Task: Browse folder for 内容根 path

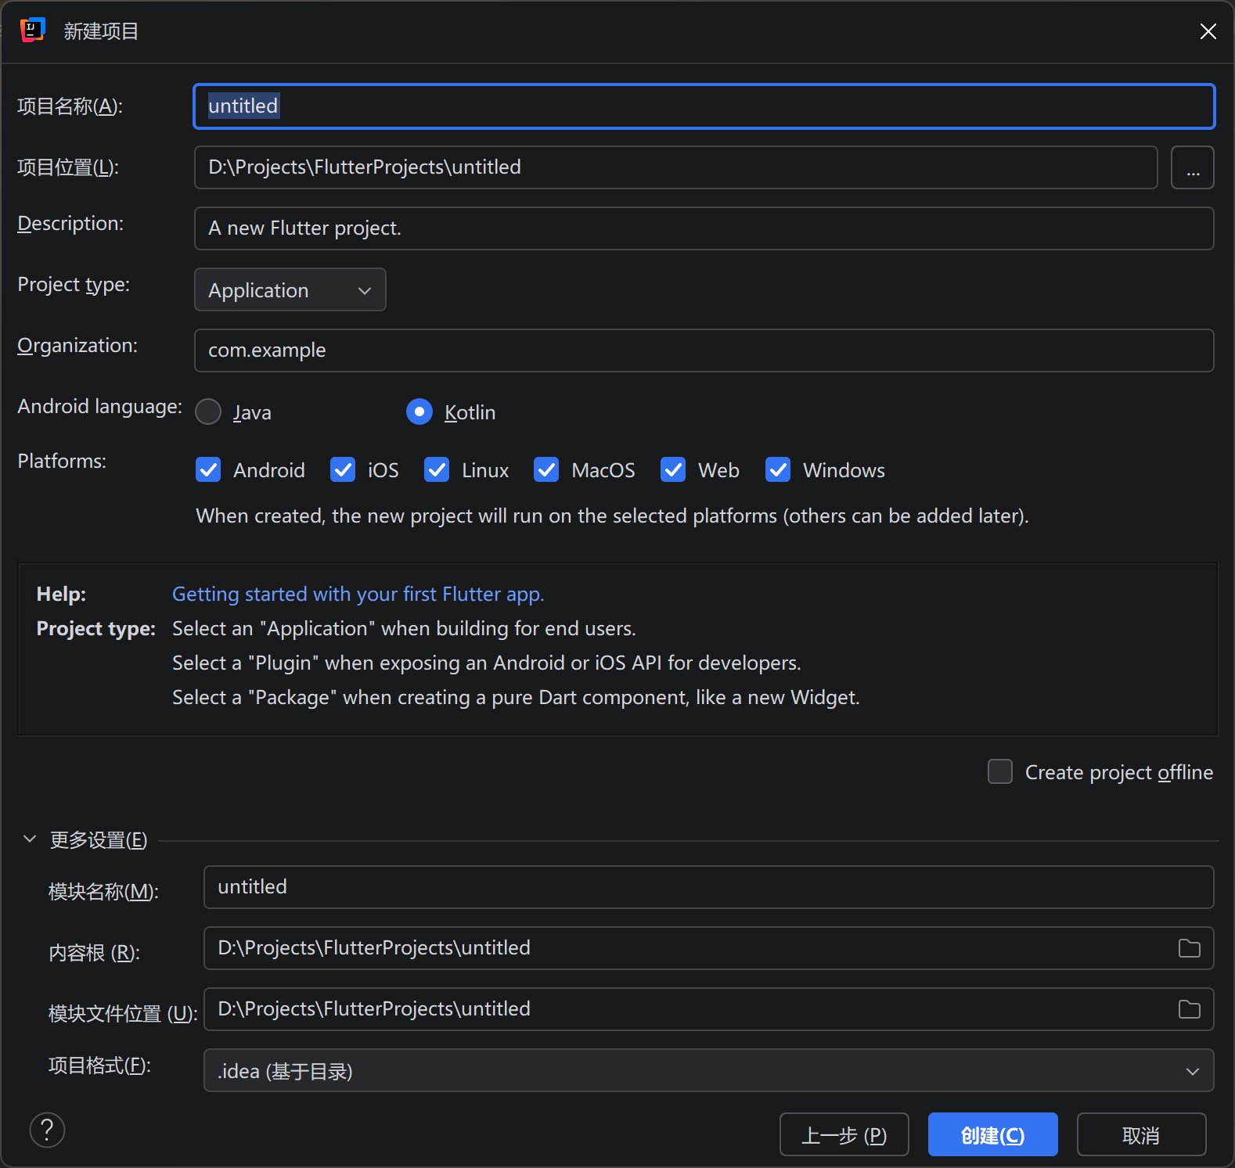Action: pos(1190,948)
